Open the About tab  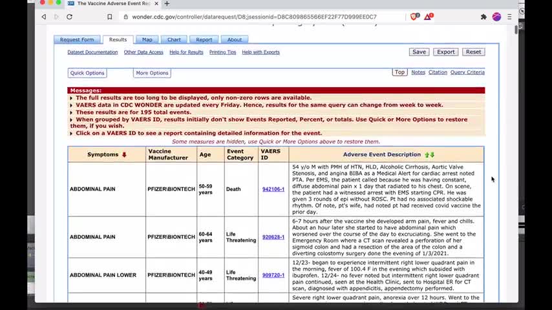click(x=235, y=39)
